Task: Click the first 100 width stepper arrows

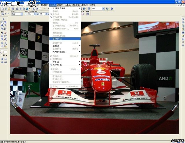Action: (35, 14)
